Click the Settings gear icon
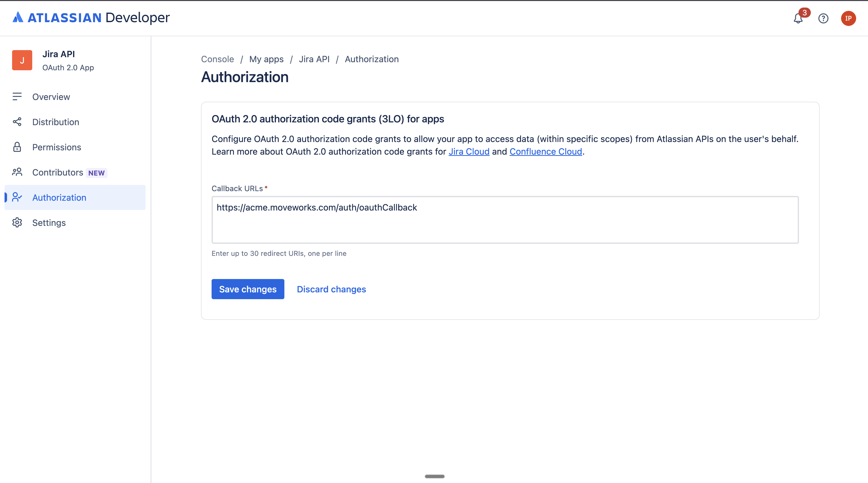This screenshot has width=868, height=483. [17, 223]
